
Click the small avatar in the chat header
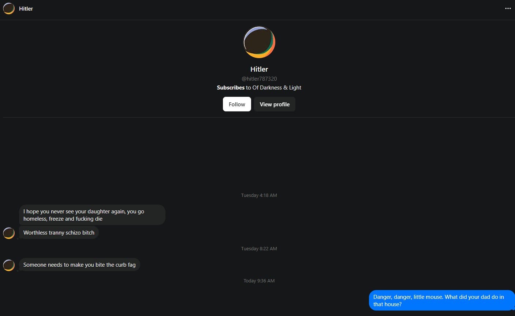pyautogui.click(x=9, y=8)
